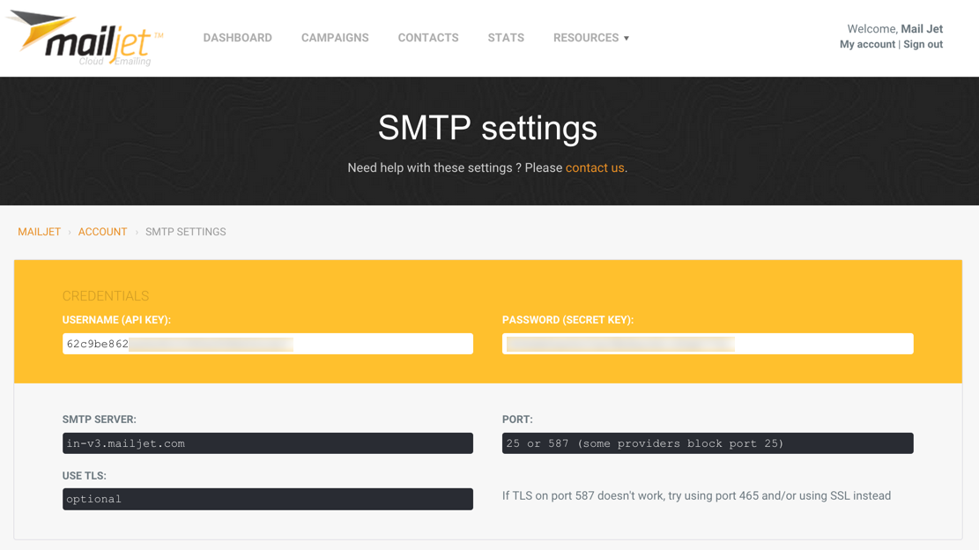The image size is (979, 550).
Task: Click the PASSWORD (SECRET KEY) label
Action: click(x=567, y=320)
